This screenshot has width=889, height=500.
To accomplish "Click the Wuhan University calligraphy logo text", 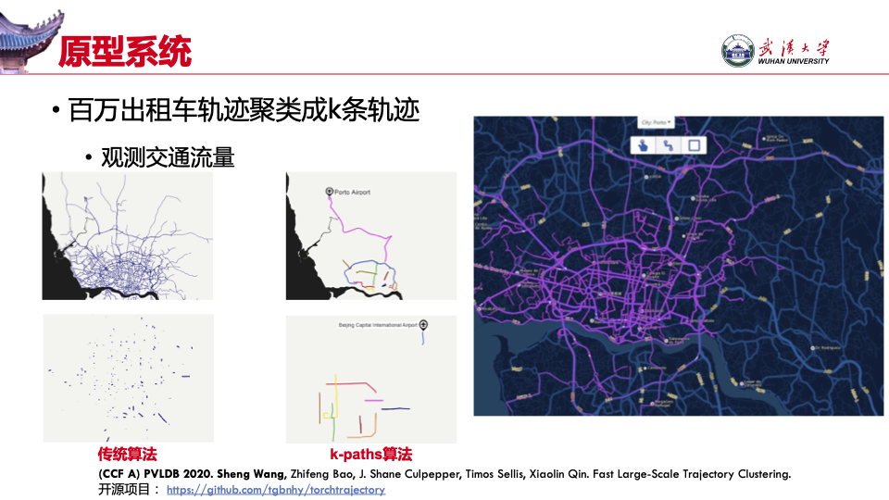I will (x=793, y=48).
